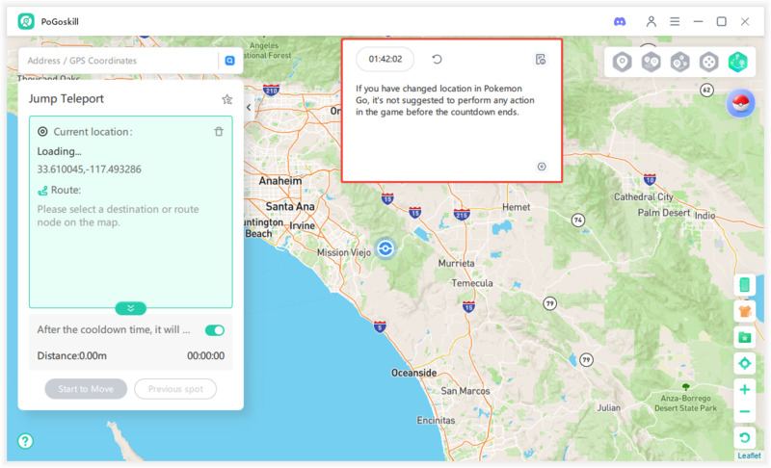Open the user account menu

pos(651,21)
